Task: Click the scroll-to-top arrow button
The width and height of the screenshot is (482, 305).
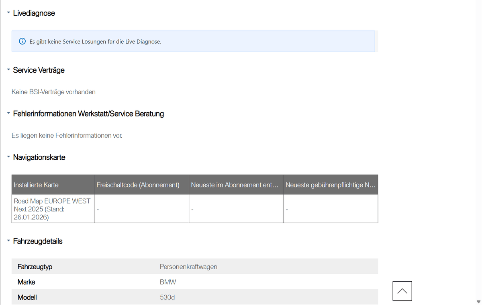Action: (x=402, y=291)
